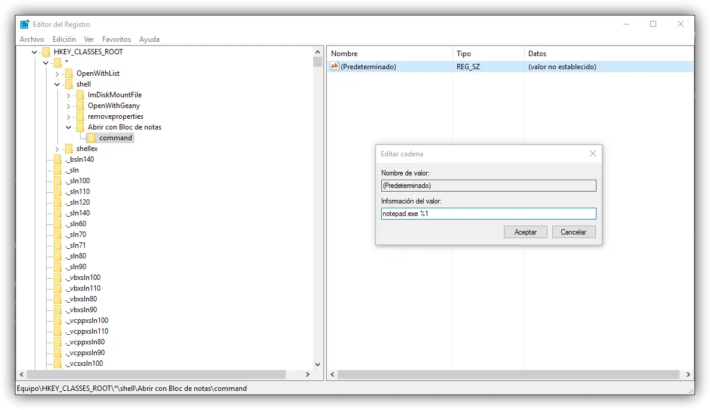Click the folder icon next to ._vcsxsln100

(x=57, y=363)
